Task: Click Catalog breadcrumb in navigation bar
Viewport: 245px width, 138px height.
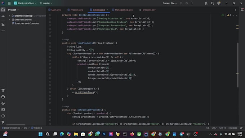Action: point(36,128)
